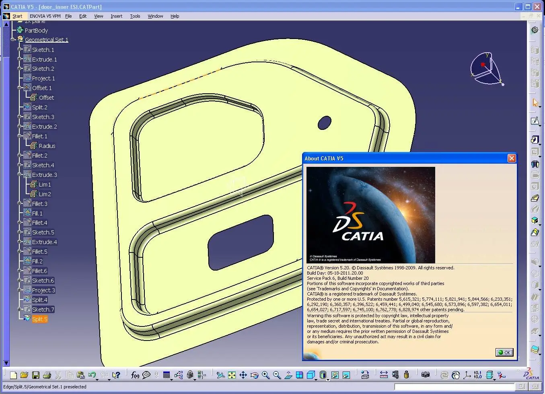Open the Design Table tool
The width and height of the screenshot is (545, 394).
167,375
